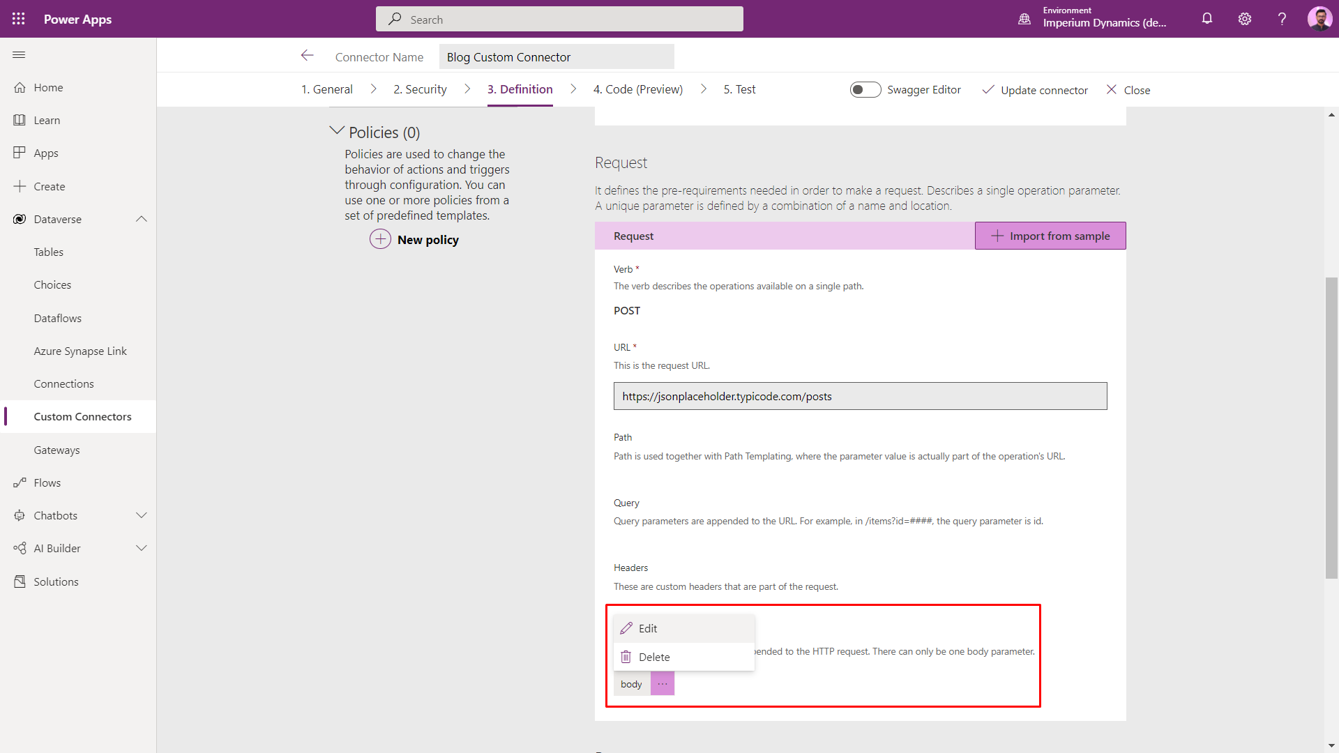Open the app launcher waffle icon
The width and height of the screenshot is (1339, 753).
click(19, 19)
